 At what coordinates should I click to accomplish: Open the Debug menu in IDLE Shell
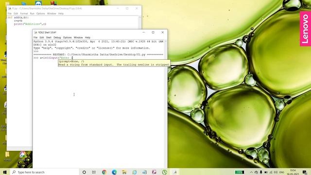(57, 37)
